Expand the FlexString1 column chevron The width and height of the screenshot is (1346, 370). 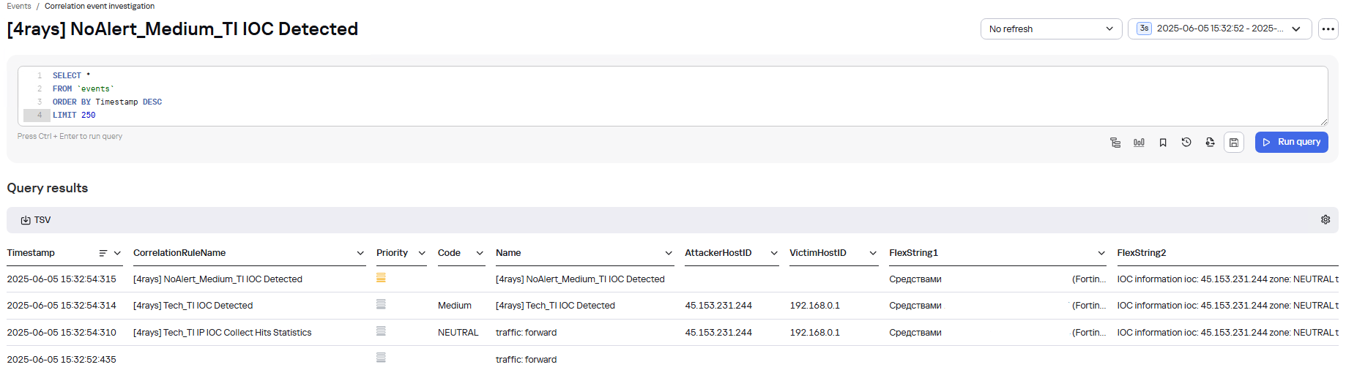tap(1101, 253)
